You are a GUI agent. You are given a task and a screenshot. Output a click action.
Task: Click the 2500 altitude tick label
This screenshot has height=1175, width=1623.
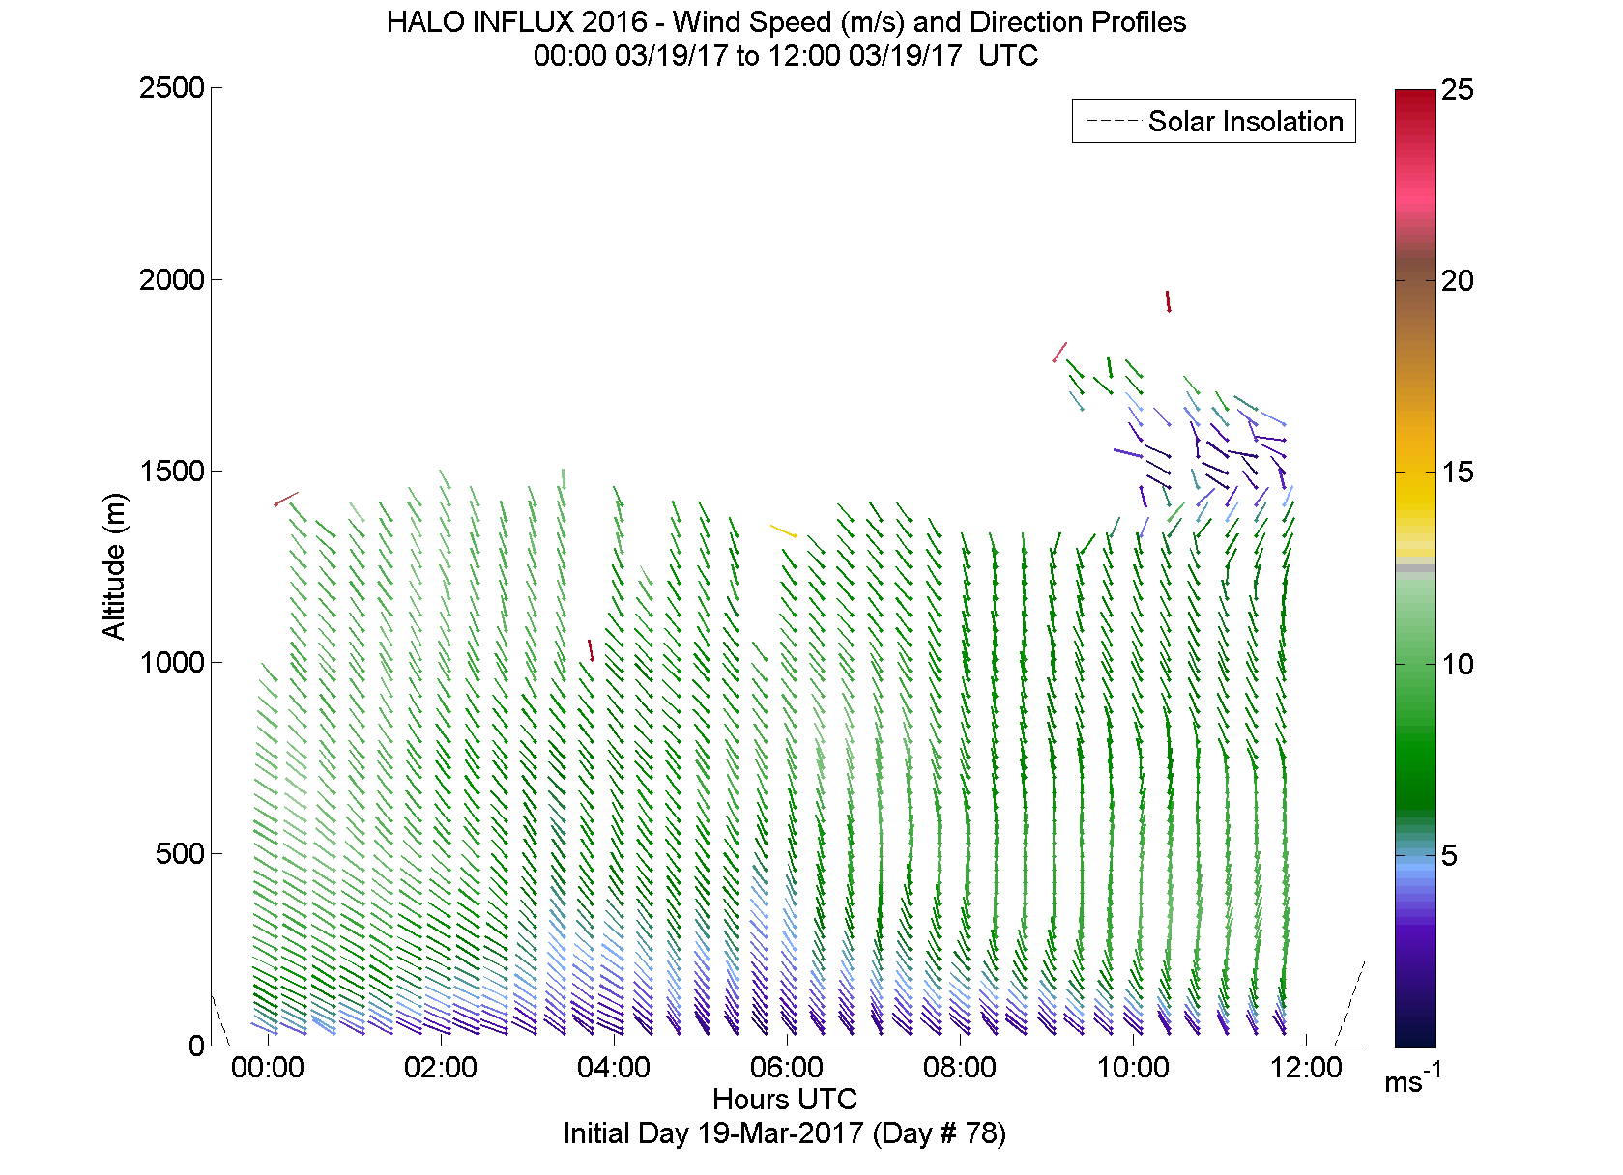(x=172, y=88)
